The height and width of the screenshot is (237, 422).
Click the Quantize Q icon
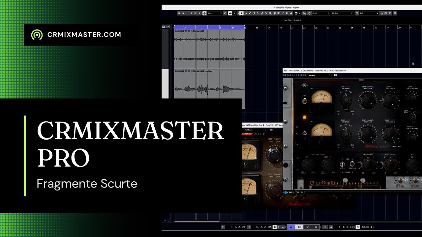357,13
